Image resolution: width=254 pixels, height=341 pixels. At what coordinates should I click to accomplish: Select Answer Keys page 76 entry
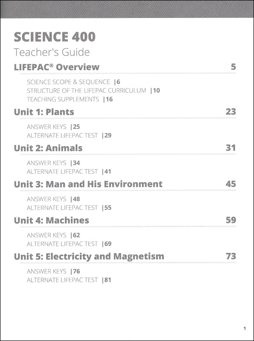coord(53,271)
